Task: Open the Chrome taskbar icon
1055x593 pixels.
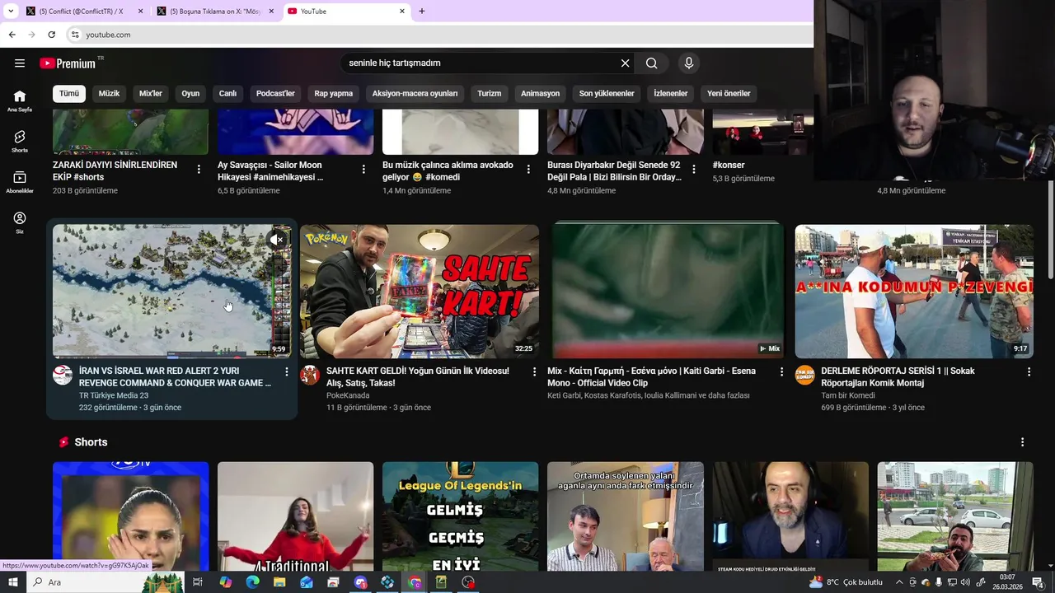Action: coord(415,582)
